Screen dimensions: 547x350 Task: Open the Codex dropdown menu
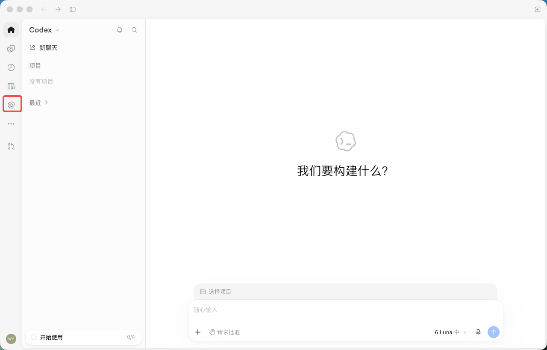pos(44,30)
